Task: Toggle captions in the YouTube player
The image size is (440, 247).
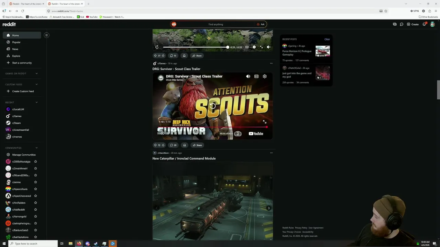Action: (256, 77)
